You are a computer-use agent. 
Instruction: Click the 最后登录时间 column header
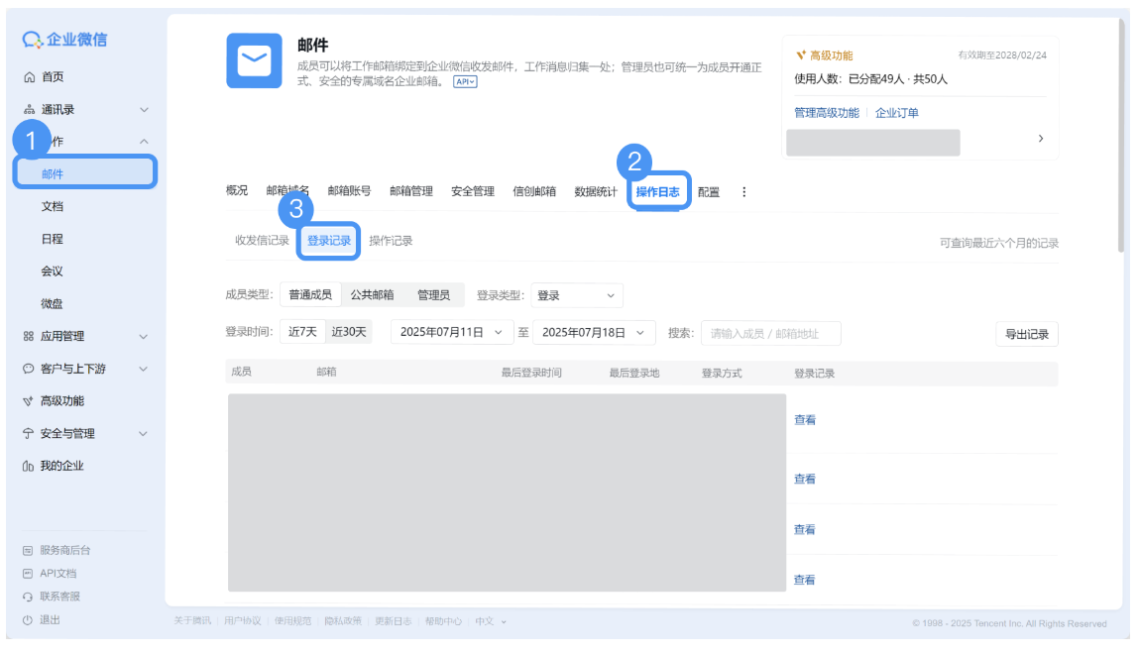pyautogui.click(x=530, y=373)
